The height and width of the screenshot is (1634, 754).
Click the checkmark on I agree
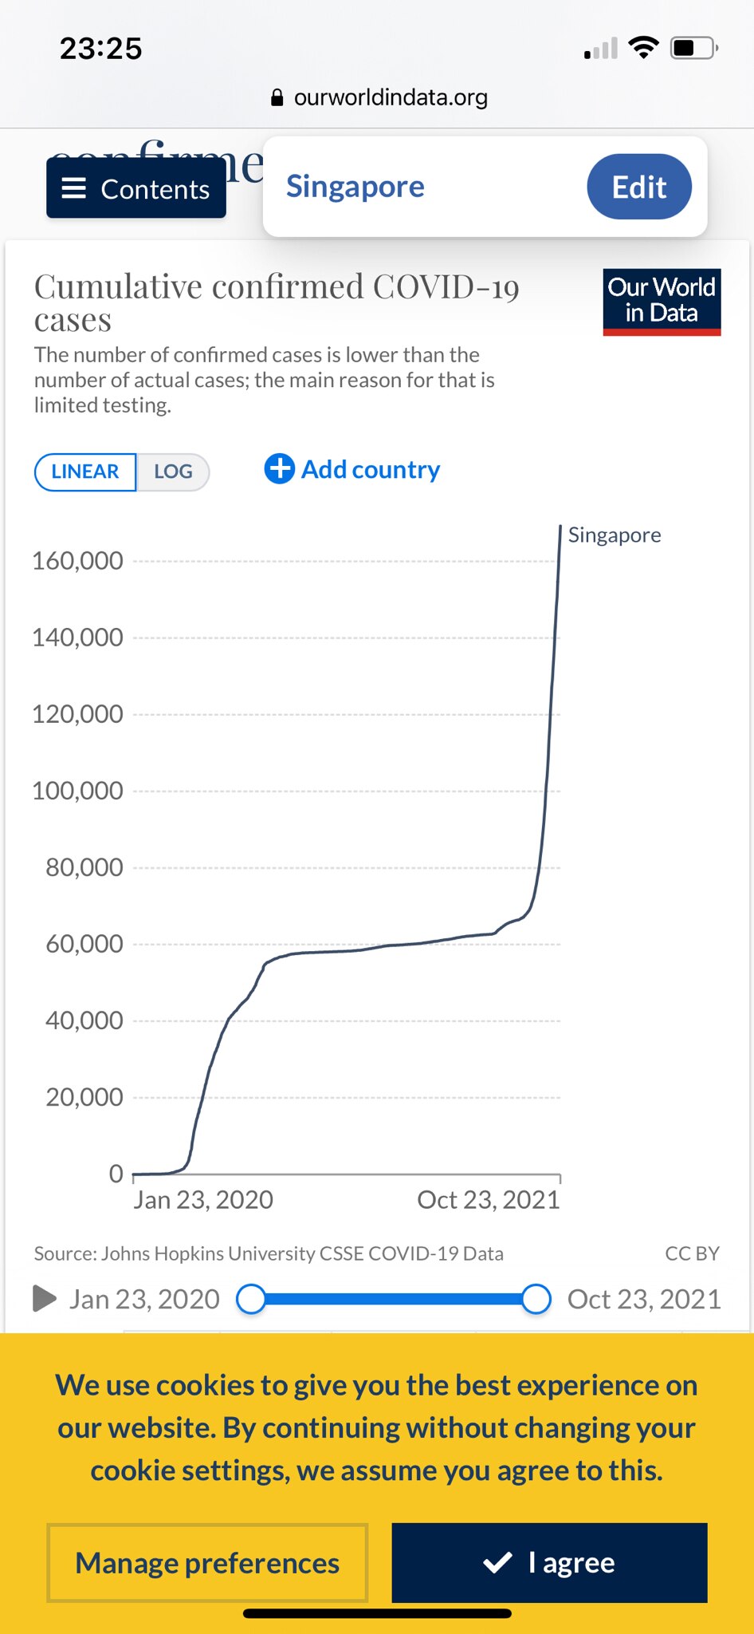click(497, 1562)
